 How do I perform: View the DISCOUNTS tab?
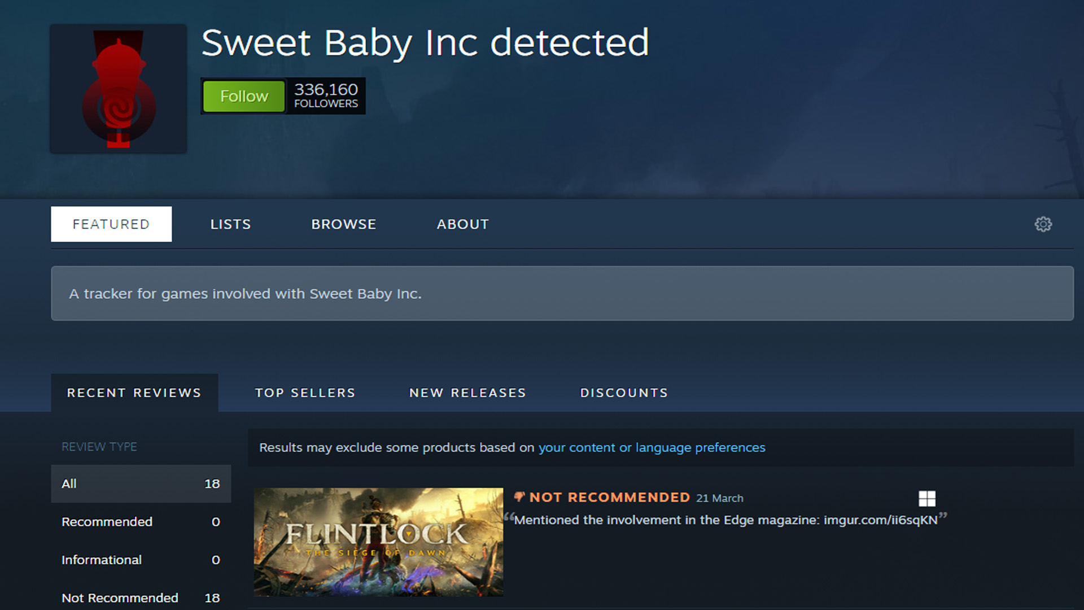(624, 393)
